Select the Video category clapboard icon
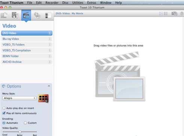Viewport: 184px width, 136px height. point(26,15)
